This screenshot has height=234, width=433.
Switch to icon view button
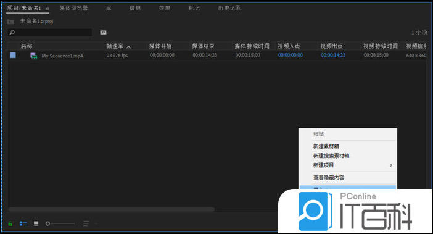36,224
